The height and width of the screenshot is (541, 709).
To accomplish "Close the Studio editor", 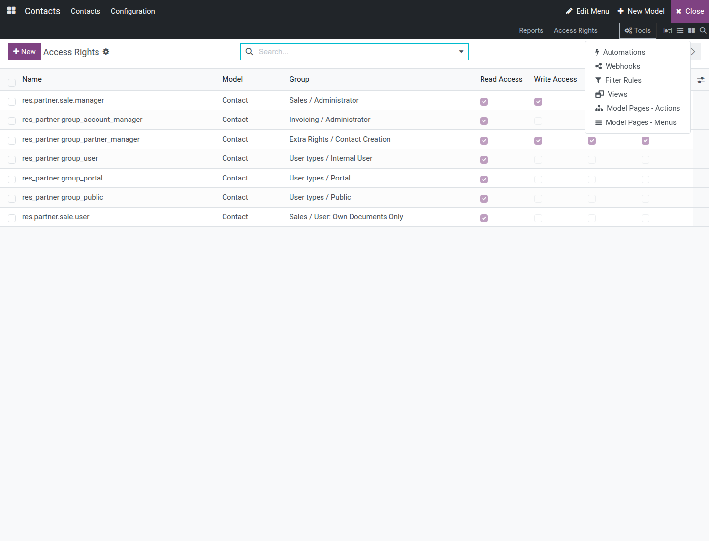I will coord(690,11).
